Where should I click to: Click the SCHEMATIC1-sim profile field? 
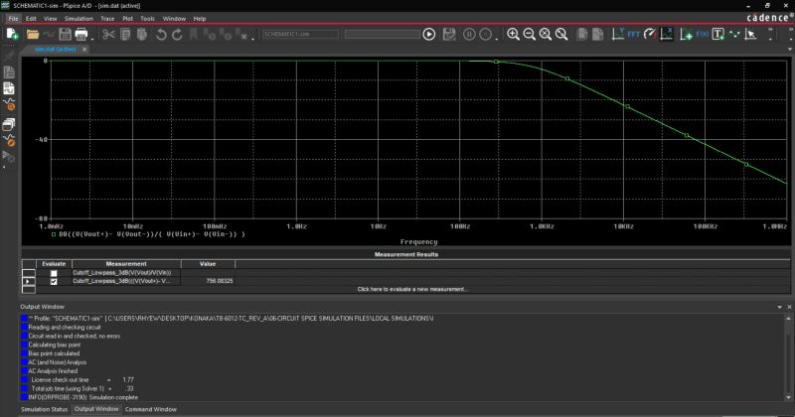point(301,34)
